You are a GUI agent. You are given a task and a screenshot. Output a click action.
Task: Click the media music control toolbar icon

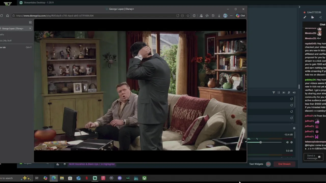(x=201, y=16)
